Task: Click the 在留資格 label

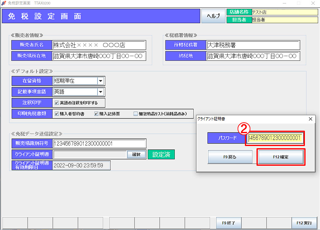Action: [x=32, y=81]
